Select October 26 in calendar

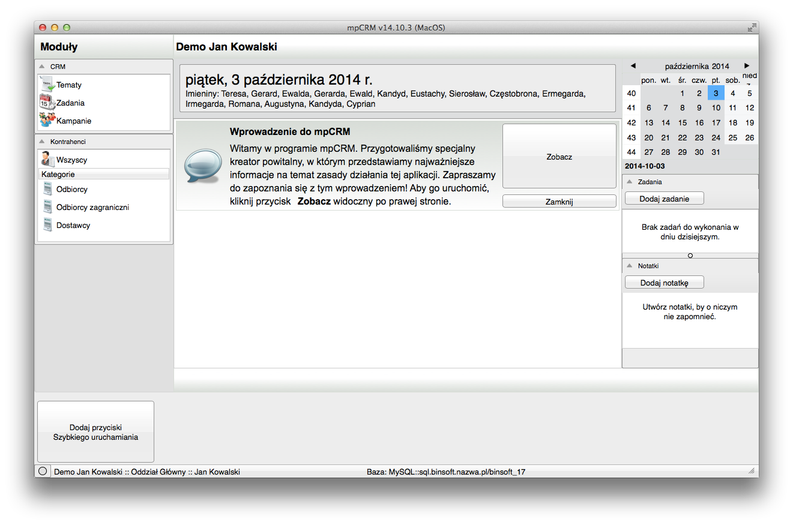click(x=750, y=137)
